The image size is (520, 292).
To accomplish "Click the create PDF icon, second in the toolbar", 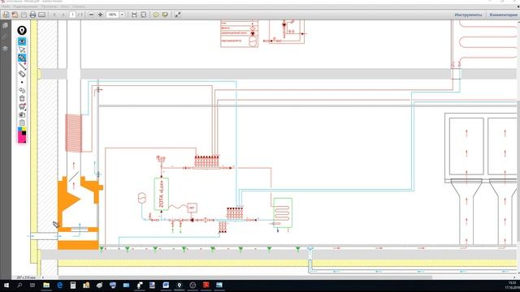I will tap(15, 15).
